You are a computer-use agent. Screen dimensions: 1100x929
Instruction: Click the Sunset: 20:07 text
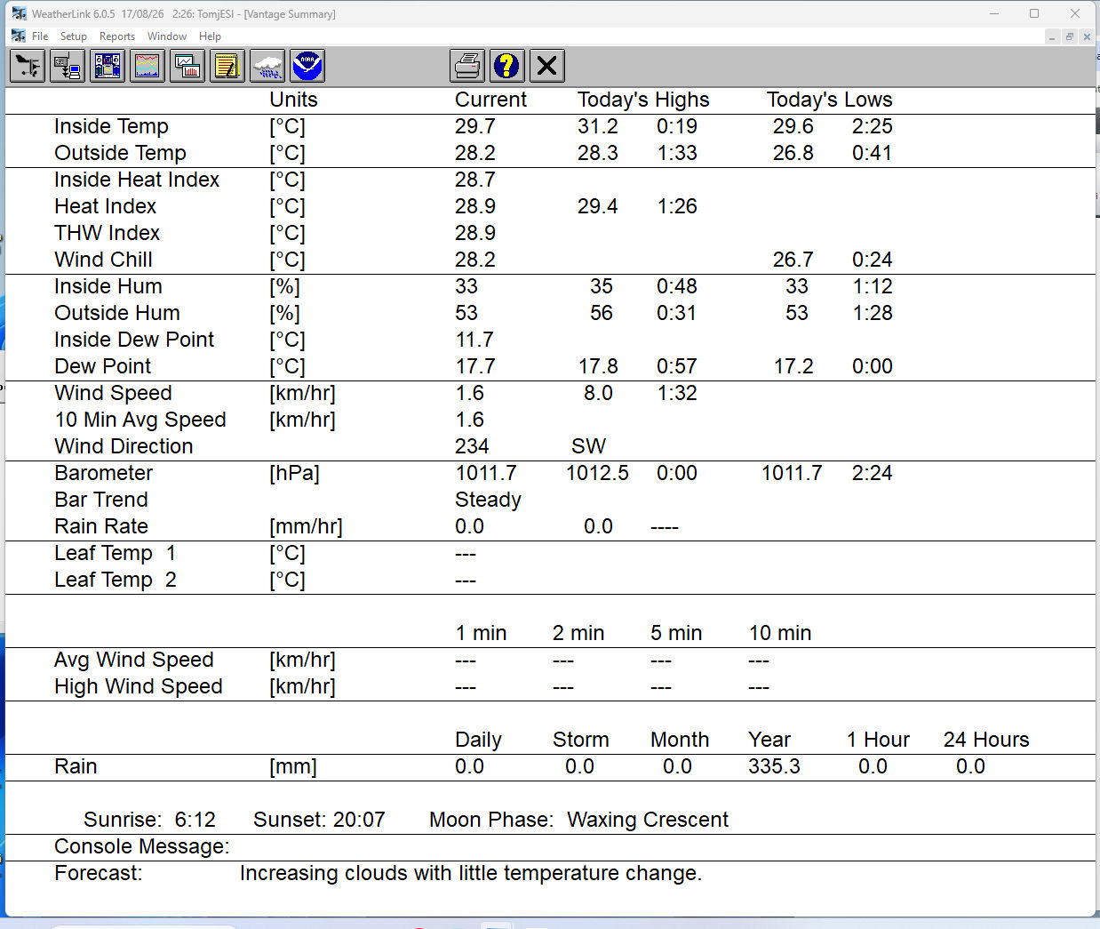tap(319, 820)
